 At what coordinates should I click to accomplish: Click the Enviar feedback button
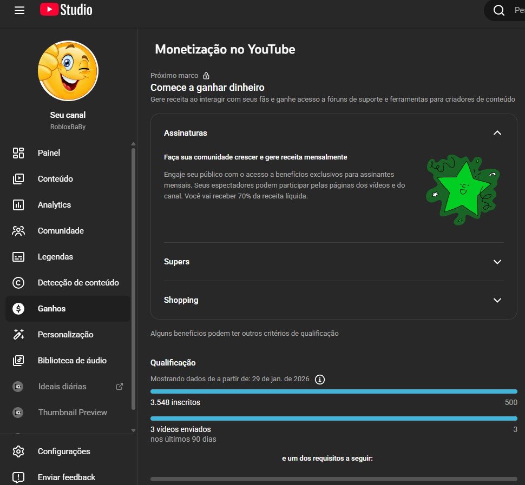click(x=66, y=477)
